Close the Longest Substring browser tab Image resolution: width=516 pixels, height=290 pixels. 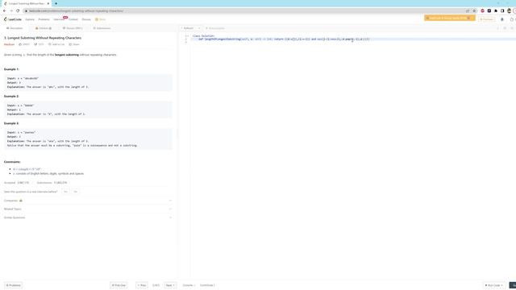coord(48,3)
